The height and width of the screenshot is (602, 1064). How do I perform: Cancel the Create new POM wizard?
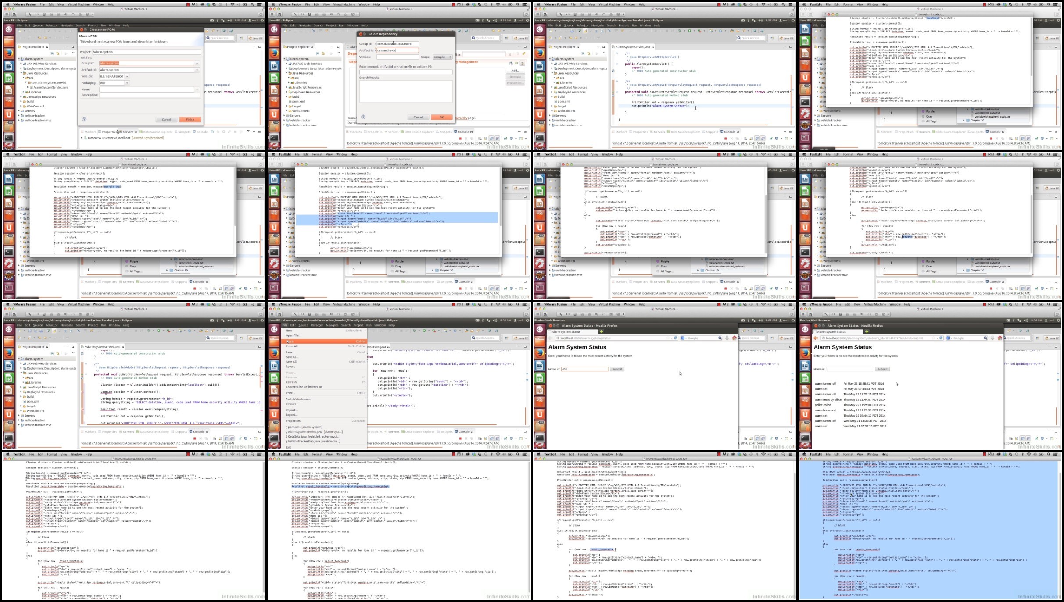click(166, 119)
